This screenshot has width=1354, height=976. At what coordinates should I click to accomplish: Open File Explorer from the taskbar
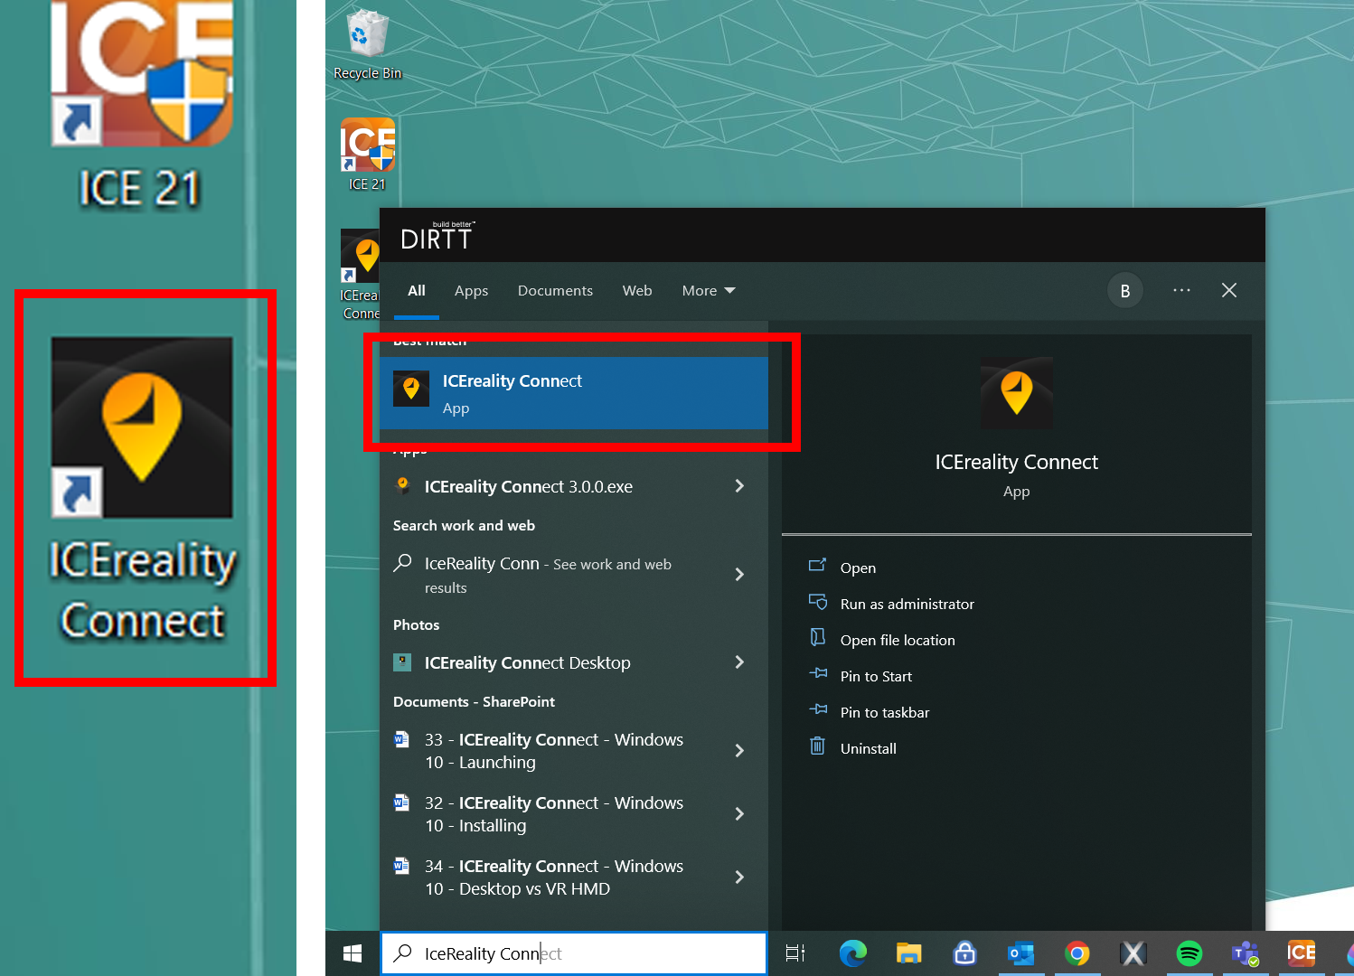tap(908, 953)
